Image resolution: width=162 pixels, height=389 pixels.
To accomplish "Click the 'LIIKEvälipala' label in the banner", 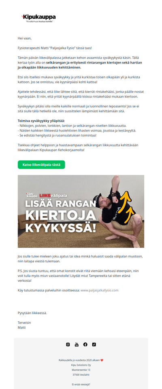I will pos(53,195).
